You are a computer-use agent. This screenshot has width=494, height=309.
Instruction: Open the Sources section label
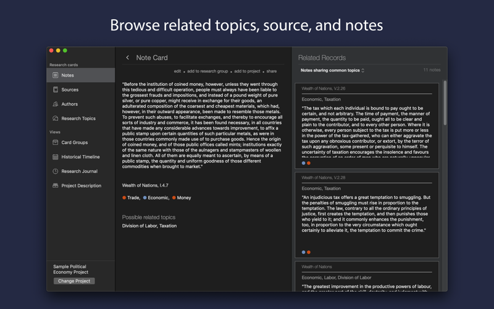point(70,90)
